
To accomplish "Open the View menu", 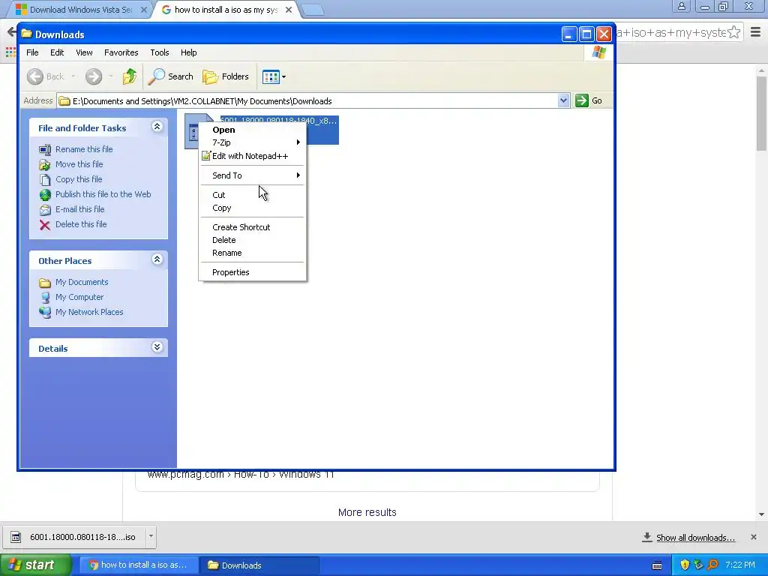I will (x=84, y=52).
